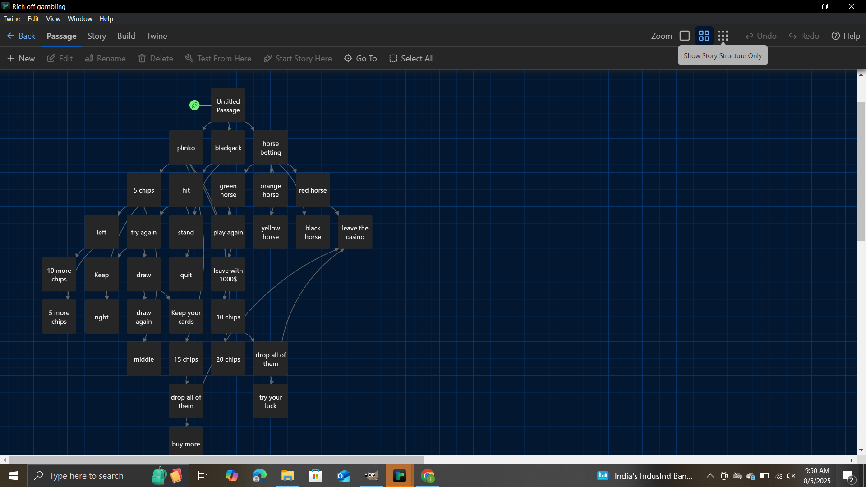Select the 5 chips passage

click(144, 190)
